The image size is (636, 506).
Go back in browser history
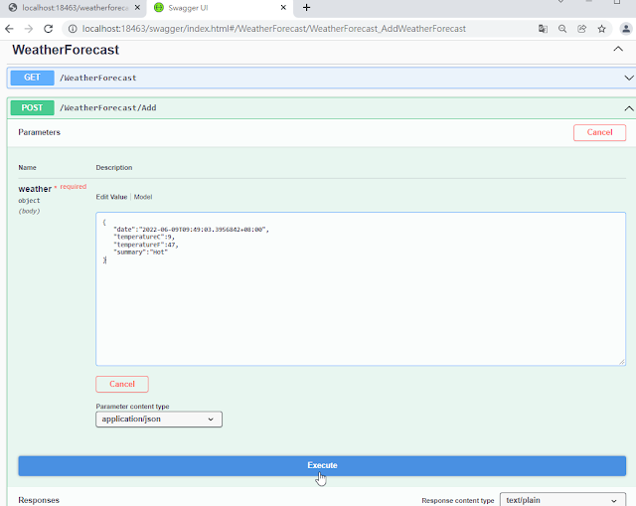[9, 29]
